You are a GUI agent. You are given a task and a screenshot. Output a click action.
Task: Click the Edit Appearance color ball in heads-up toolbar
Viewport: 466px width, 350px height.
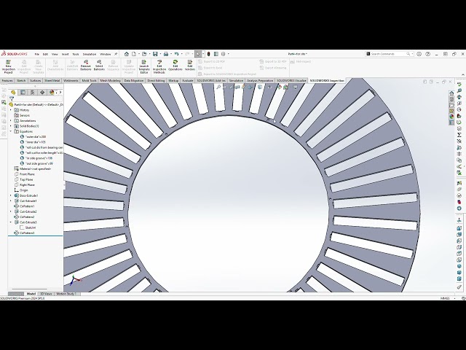tap(279, 87)
